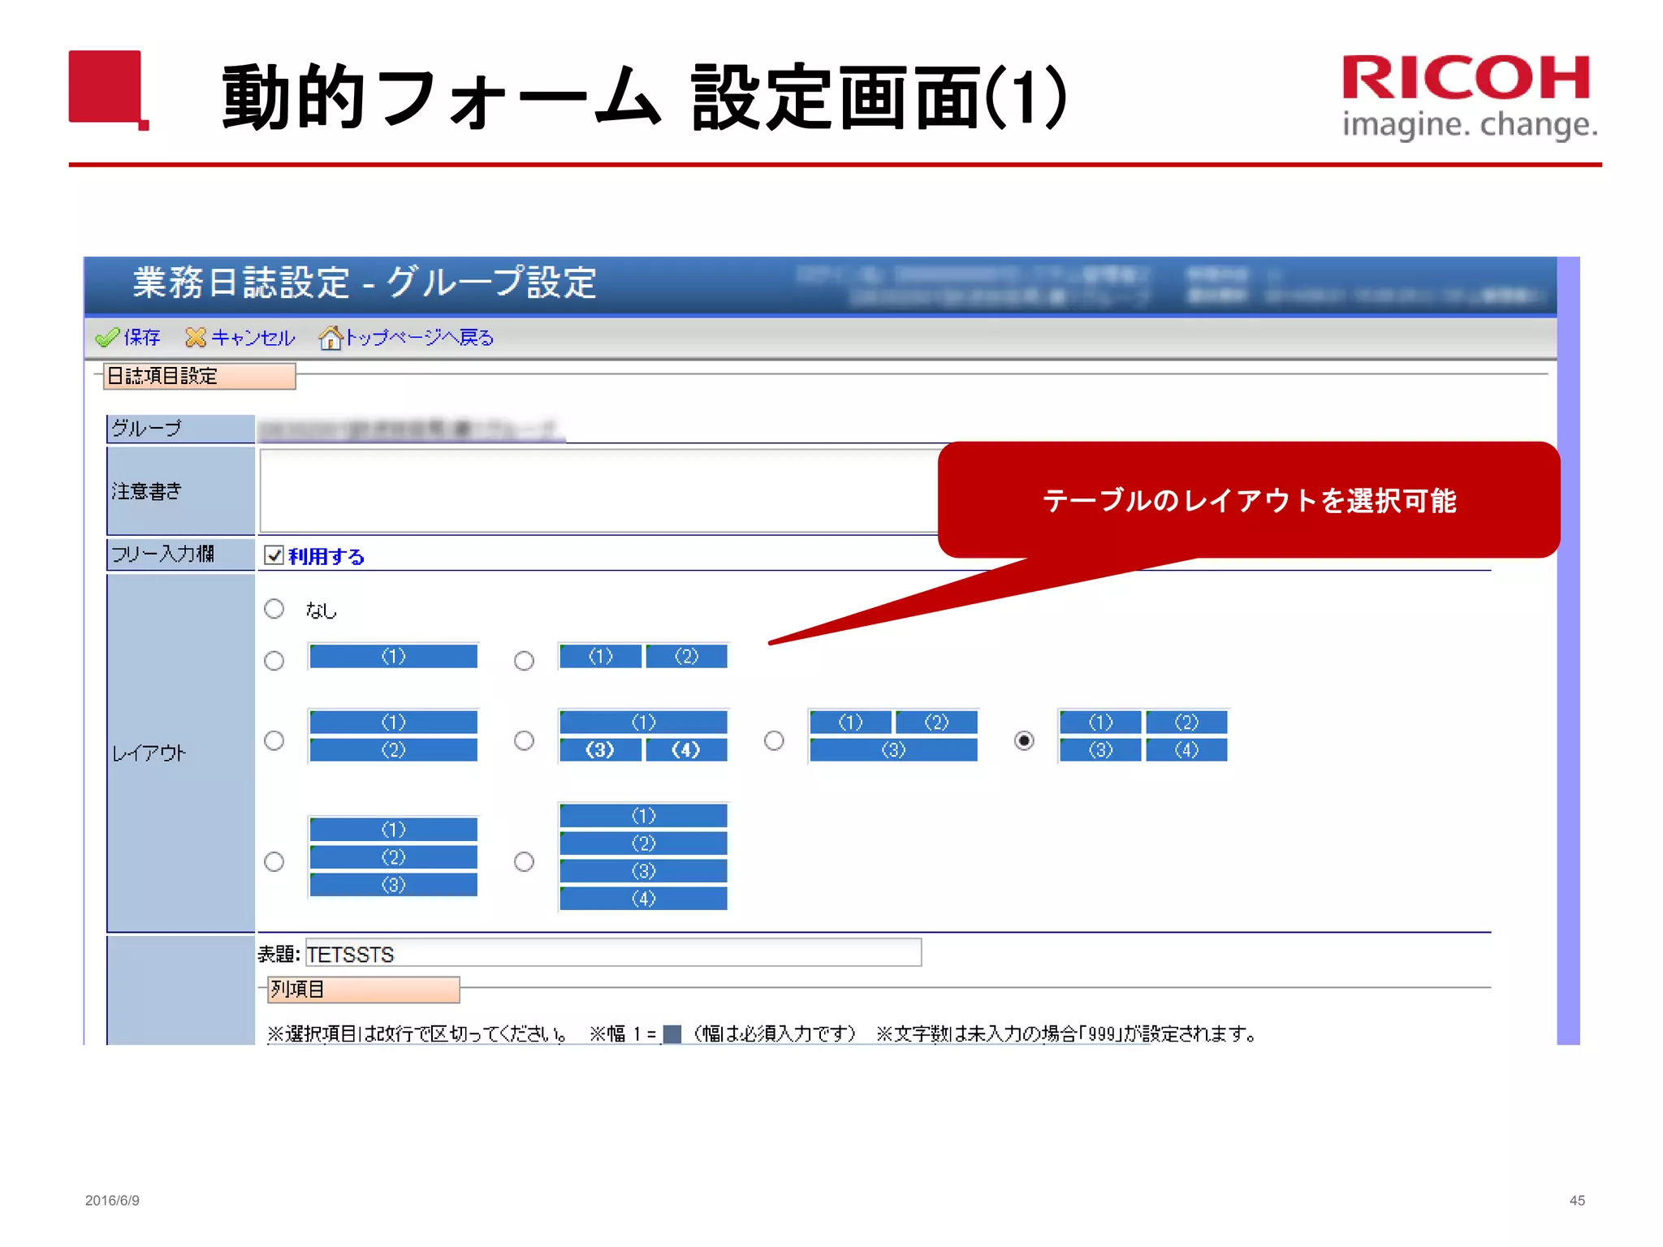Select the 2x2 grid (1)(2)(3)(4) layout radio
This screenshot has width=1663, height=1247.
coord(1025,740)
